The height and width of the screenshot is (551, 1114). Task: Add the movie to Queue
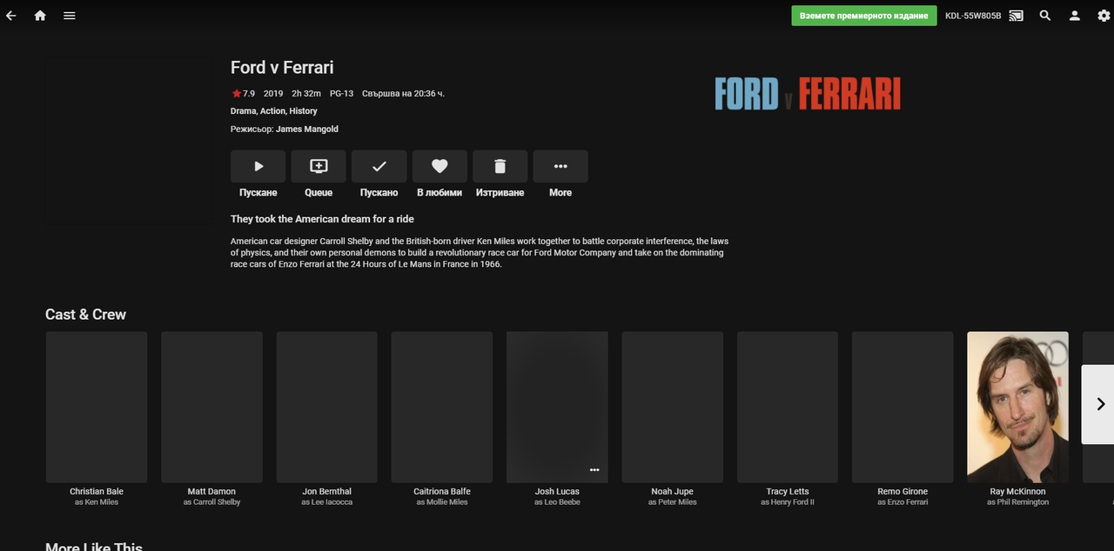(319, 166)
